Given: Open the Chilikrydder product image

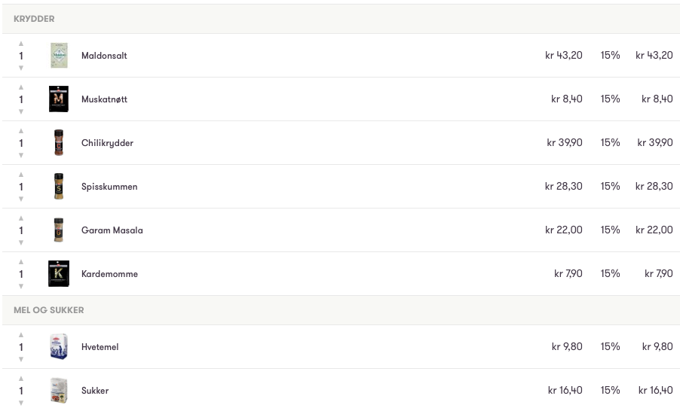Looking at the screenshot, I should tap(59, 143).
